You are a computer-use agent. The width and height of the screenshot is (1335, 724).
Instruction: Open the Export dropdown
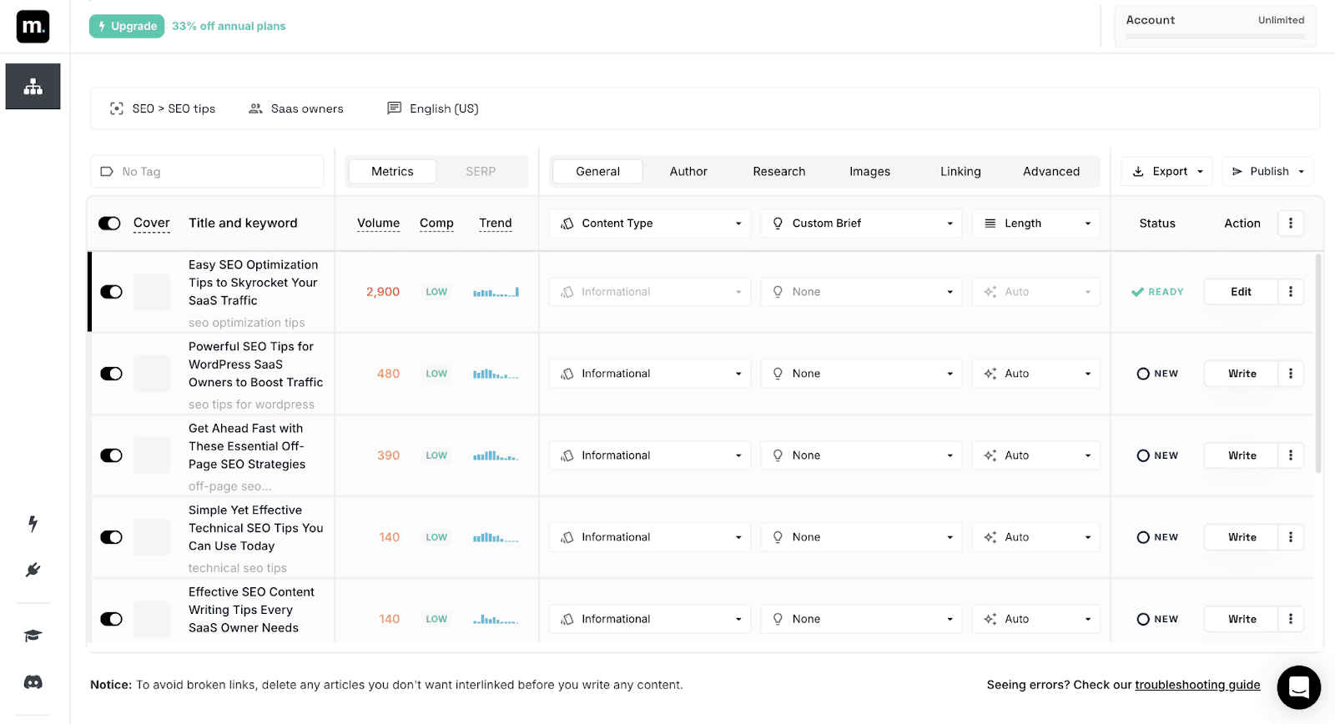point(1166,172)
